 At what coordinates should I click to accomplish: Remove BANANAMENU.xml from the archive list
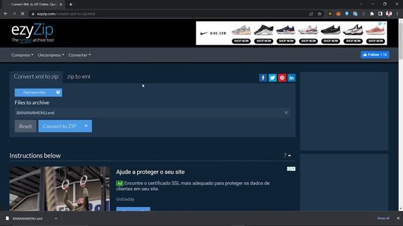click(286, 112)
